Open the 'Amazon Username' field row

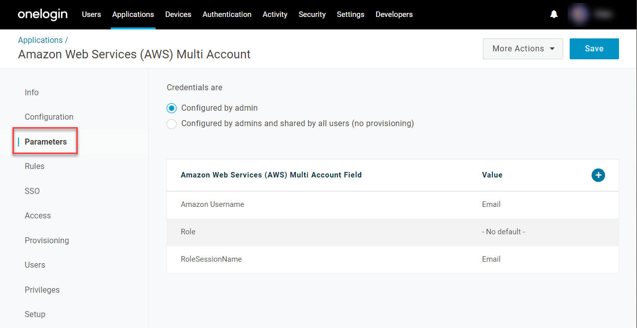pos(393,205)
